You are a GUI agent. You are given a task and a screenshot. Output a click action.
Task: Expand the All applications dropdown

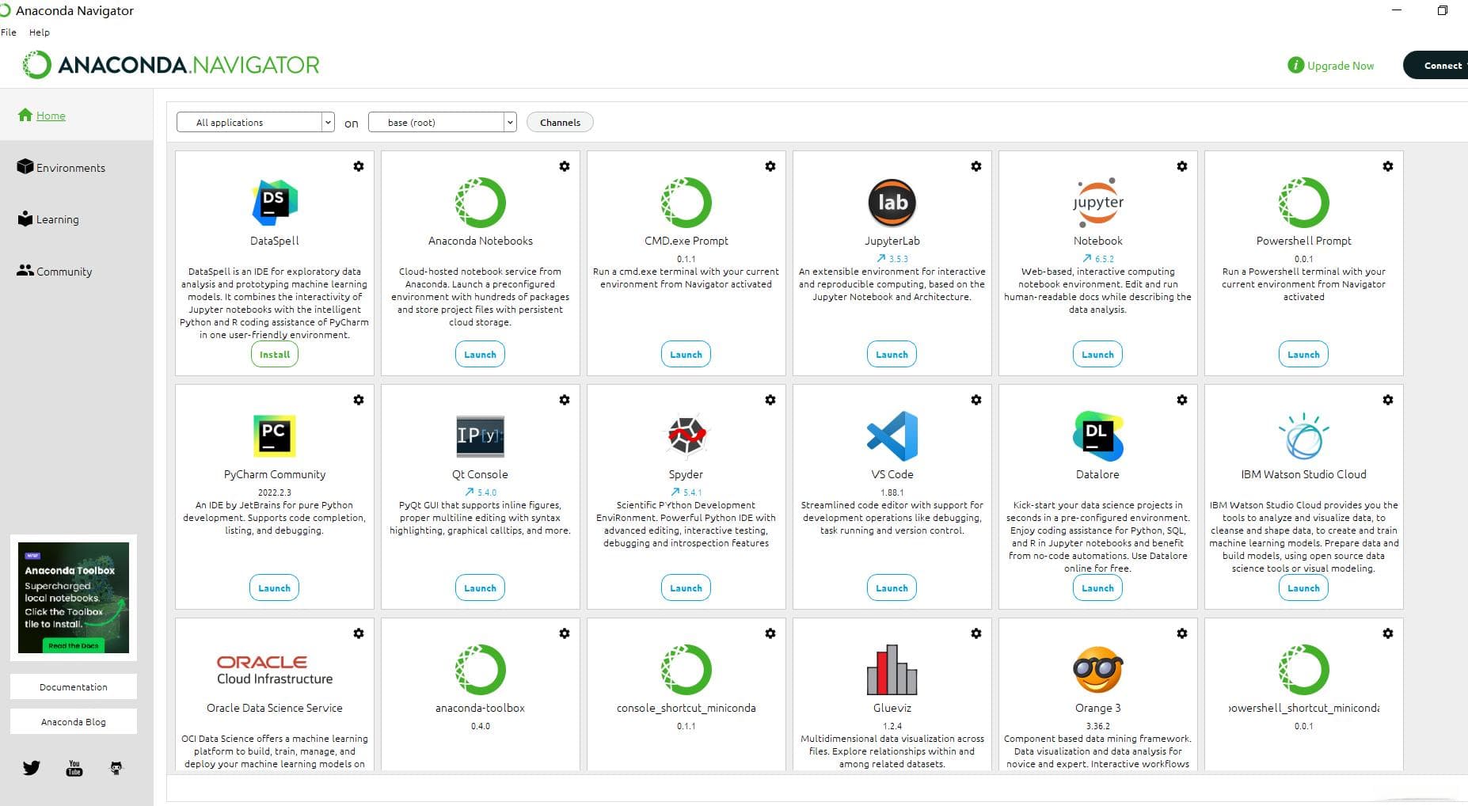[255, 122]
